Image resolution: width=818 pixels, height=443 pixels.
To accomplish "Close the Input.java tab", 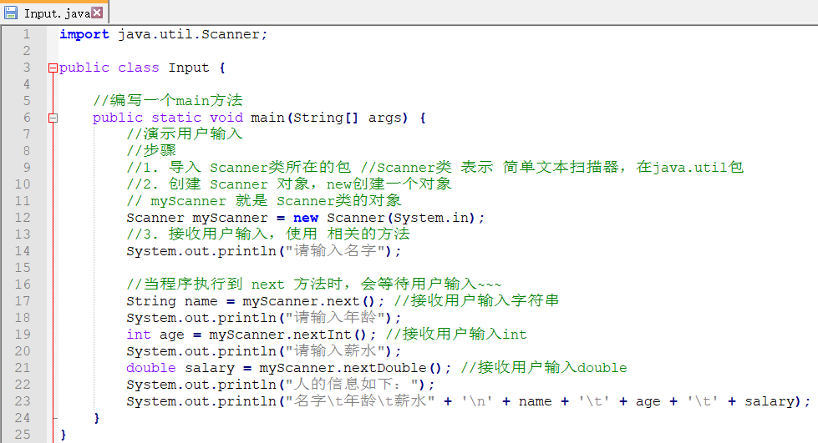I will pos(97,13).
